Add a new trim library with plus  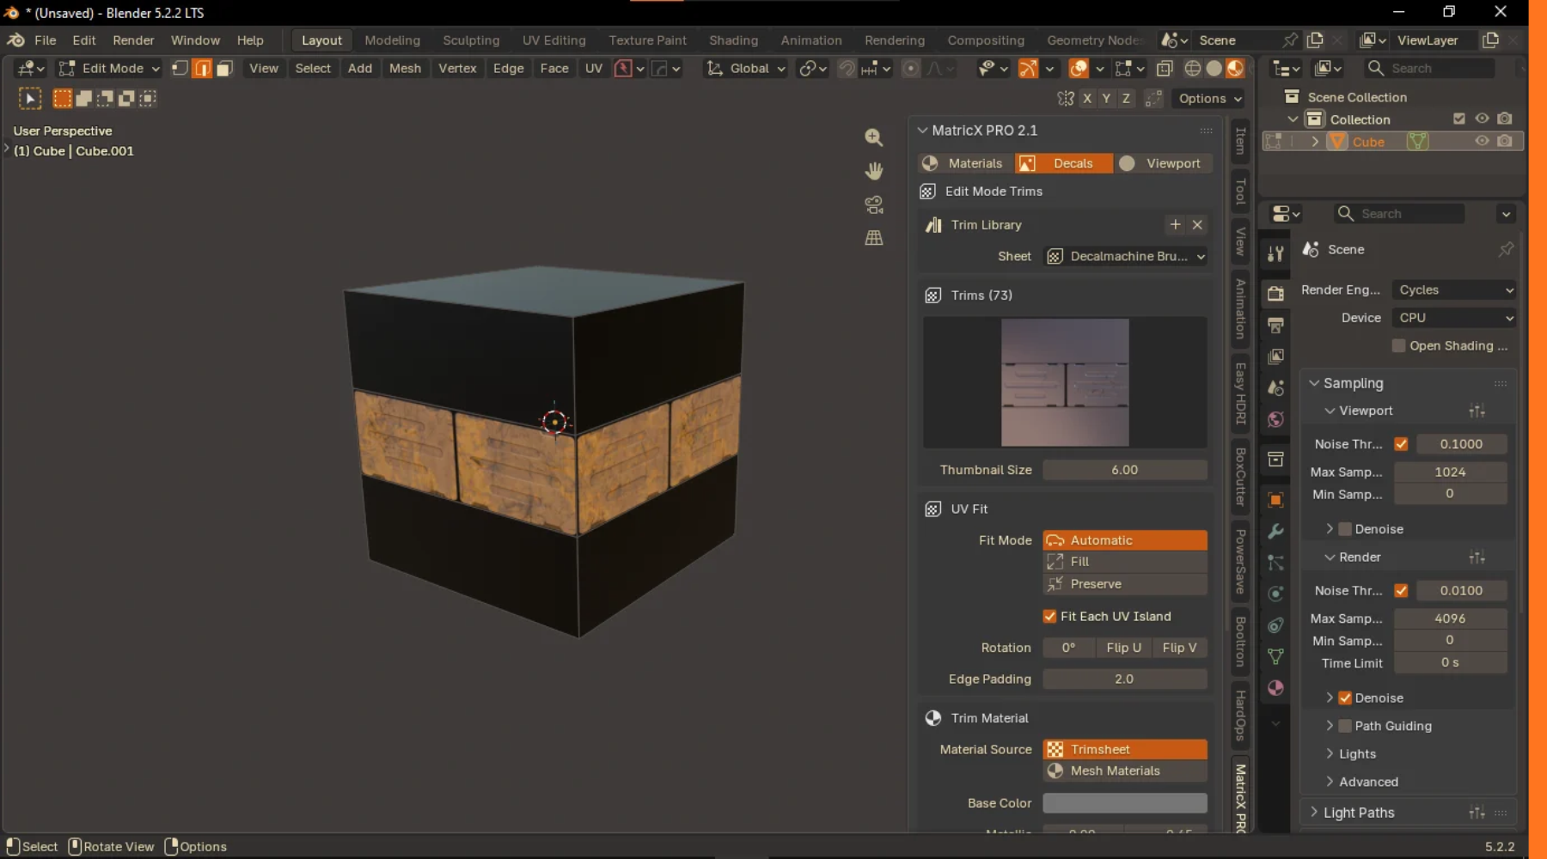click(1175, 225)
